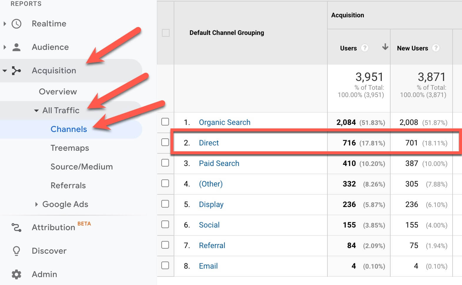The image size is (462, 285).
Task: Check the (Other) row checkbox
Action: (x=165, y=183)
